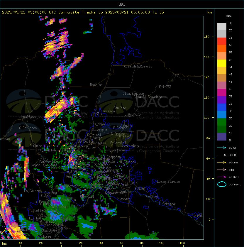Click the 50YD legend label

232,148
